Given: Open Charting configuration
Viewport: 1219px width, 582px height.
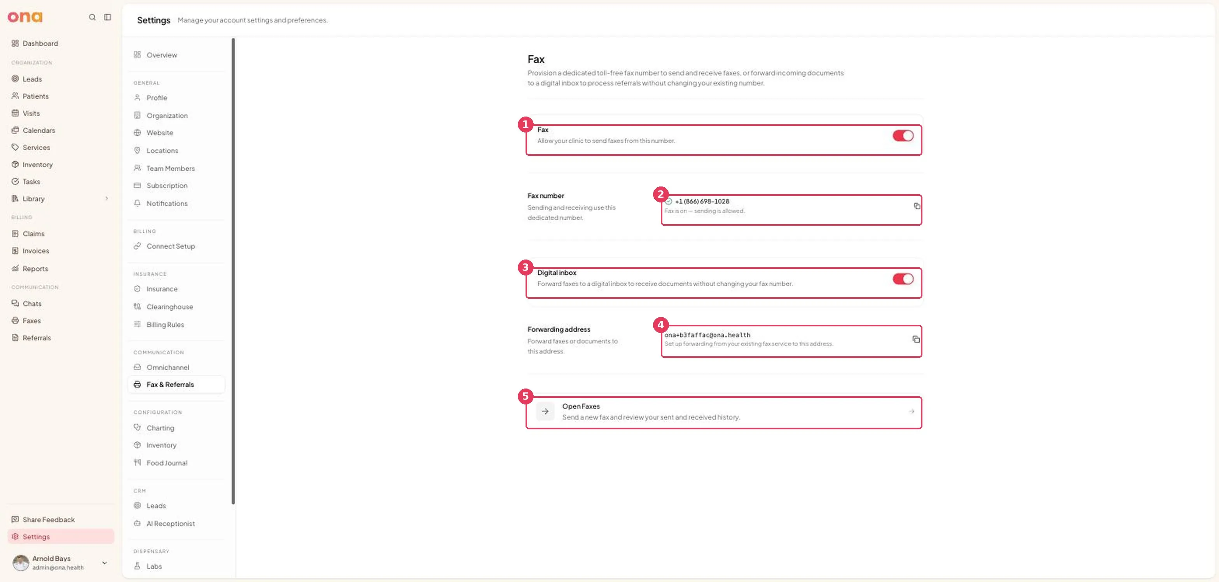Looking at the screenshot, I should (176, 428).
